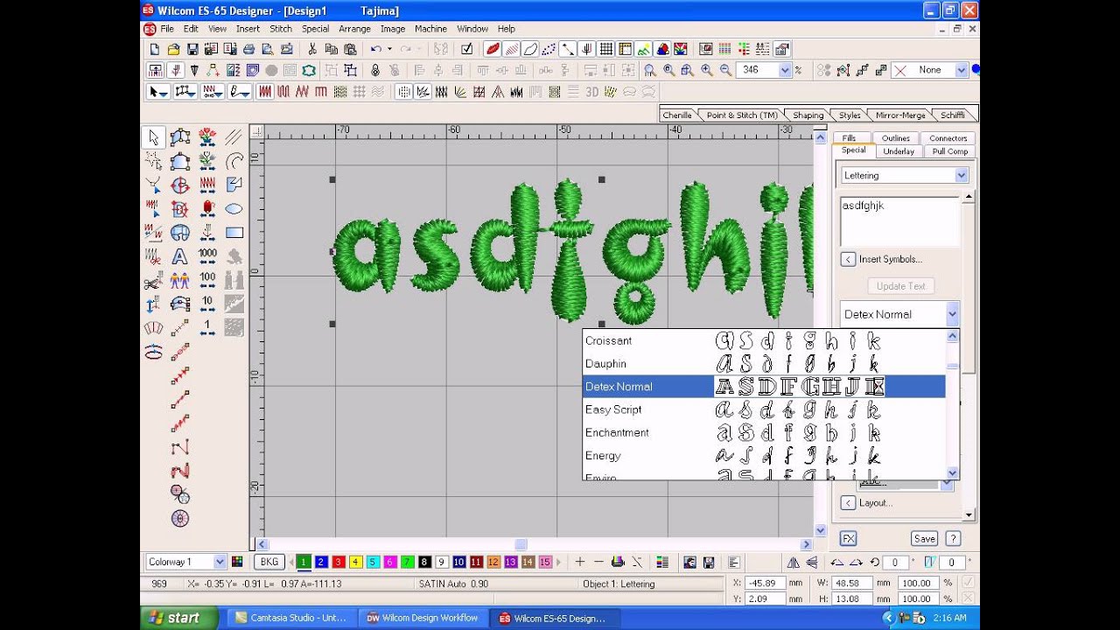The image size is (1120, 630).
Task: Click the scissors Trim tool in toolbox
Action: [x=153, y=281]
